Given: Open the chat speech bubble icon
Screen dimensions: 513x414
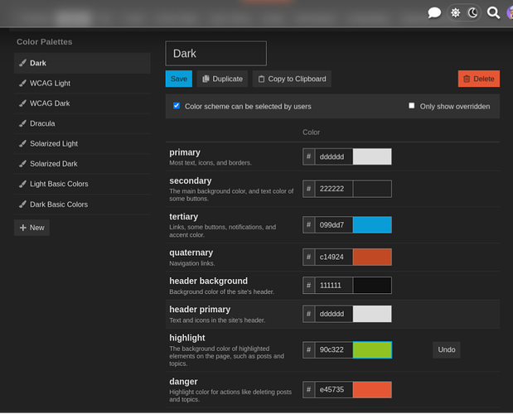Looking at the screenshot, I should [x=434, y=13].
